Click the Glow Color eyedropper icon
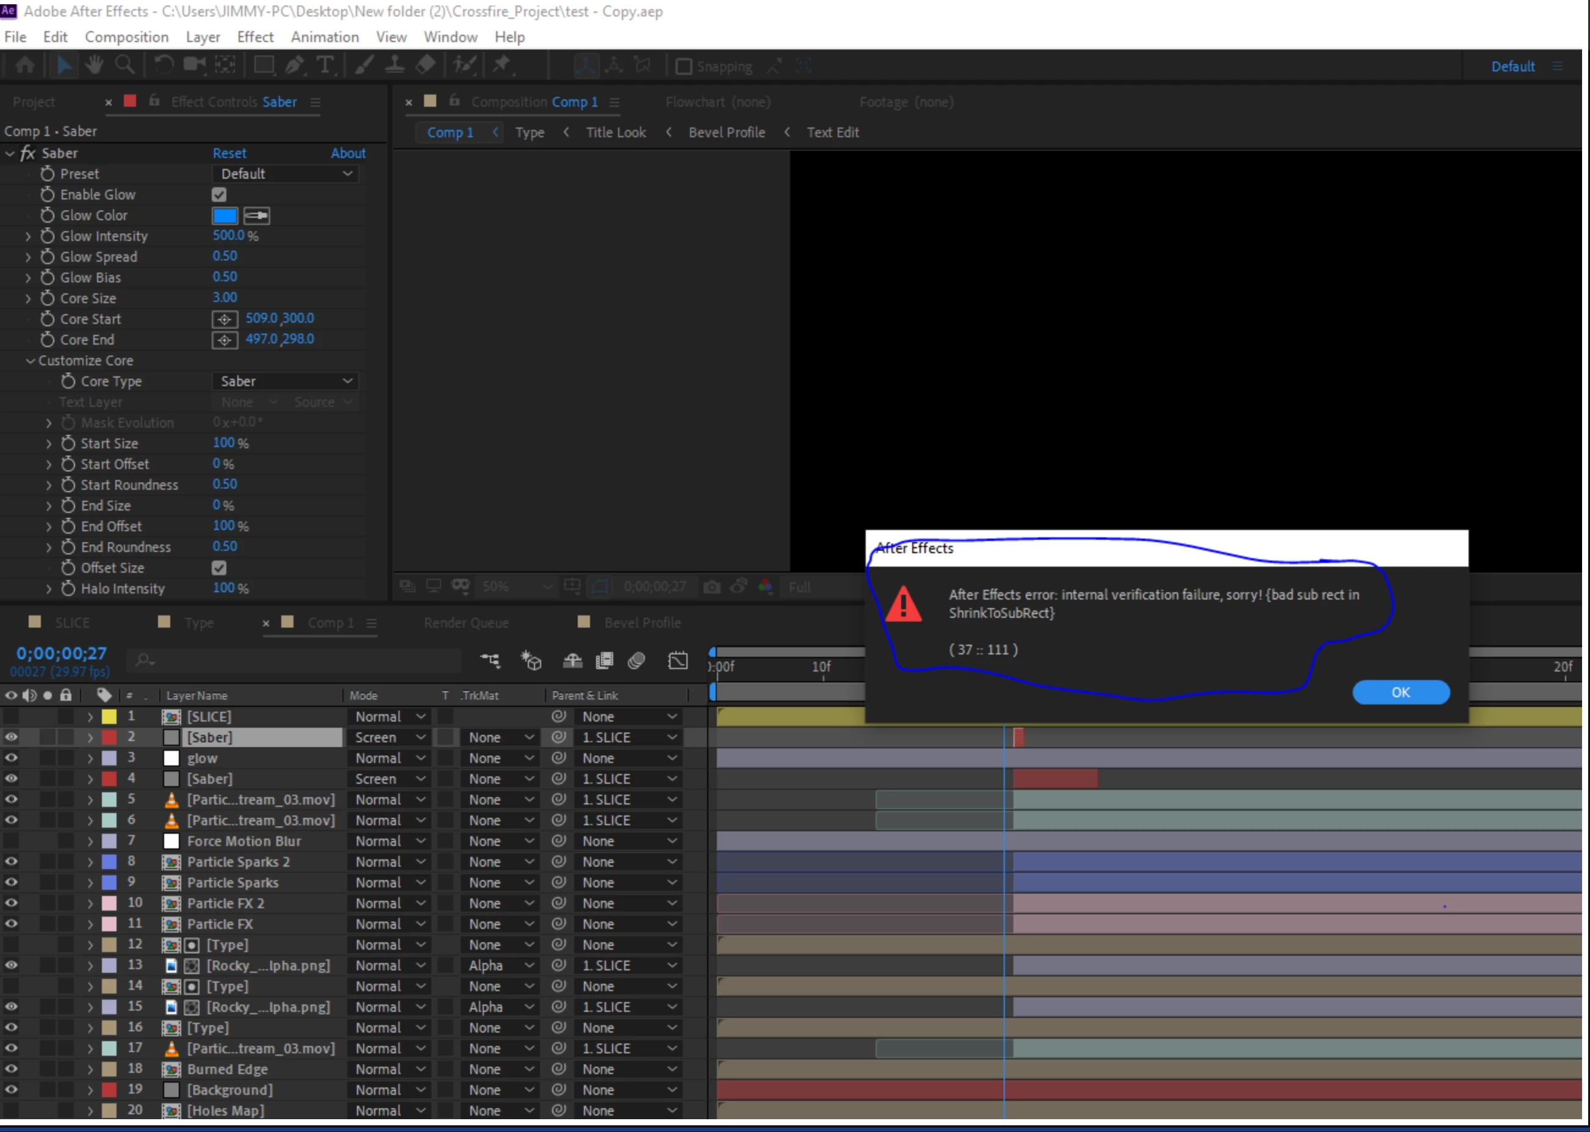The height and width of the screenshot is (1132, 1590). [x=257, y=215]
